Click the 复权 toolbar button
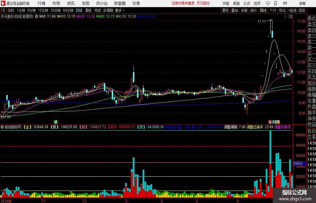This screenshot has width=316, height=203. click(x=225, y=10)
